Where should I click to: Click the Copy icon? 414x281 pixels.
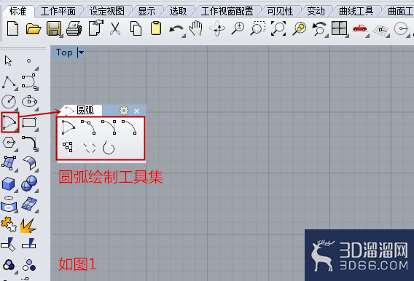[136, 28]
